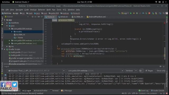Click the noticias breadcrumb in navigation bar
Viewport: 169px width, 95px height.
[65, 13]
